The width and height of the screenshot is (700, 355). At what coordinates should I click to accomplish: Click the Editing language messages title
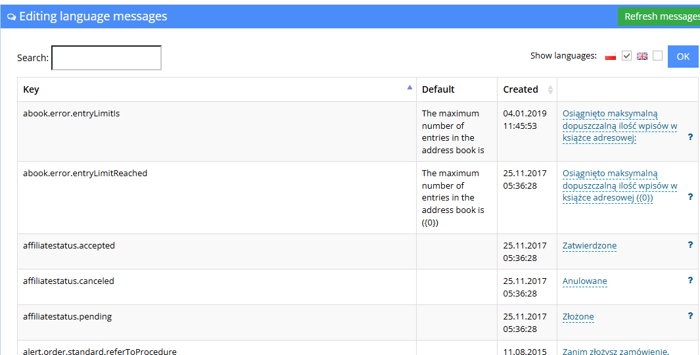click(x=93, y=16)
